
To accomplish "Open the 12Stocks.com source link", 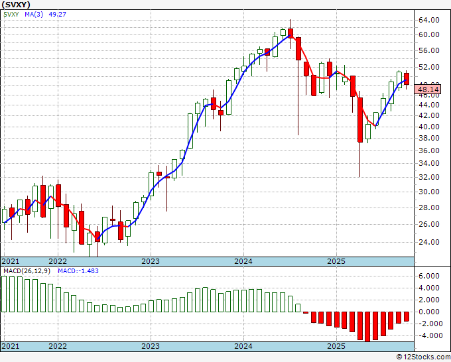I will 423,357.
